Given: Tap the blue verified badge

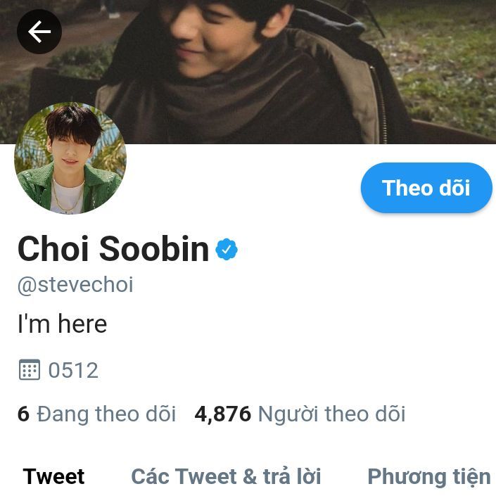Looking at the screenshot, I should pos(227,249).
